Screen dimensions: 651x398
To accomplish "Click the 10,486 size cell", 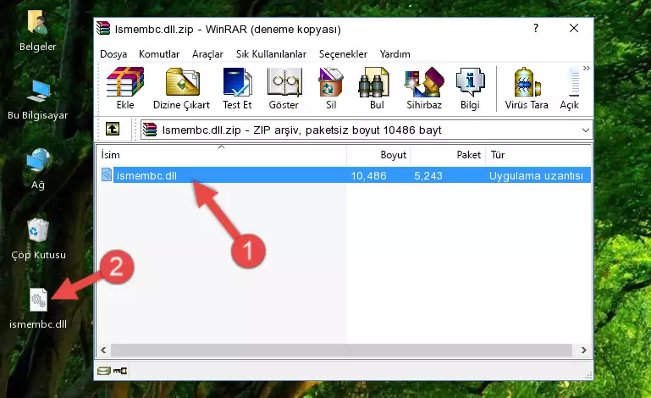I will pyautogui.click(x=369, y=176).
